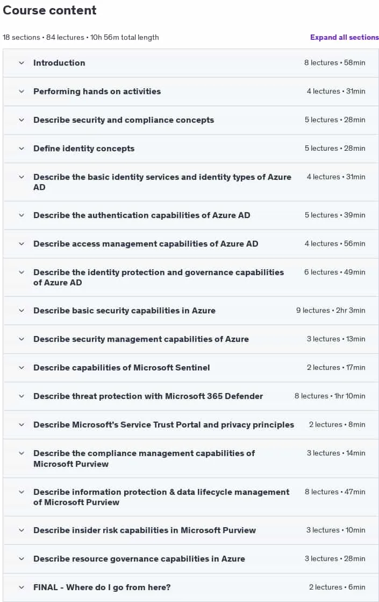
Task: Click Describe Microsoft's Service Trust Portal section title
Action: tap(163, 425)
